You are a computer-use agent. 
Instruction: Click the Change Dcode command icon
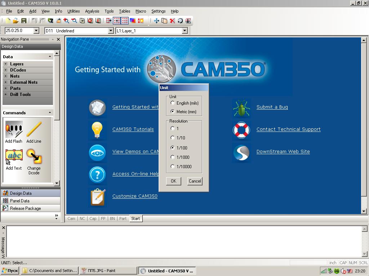[34, 156]
